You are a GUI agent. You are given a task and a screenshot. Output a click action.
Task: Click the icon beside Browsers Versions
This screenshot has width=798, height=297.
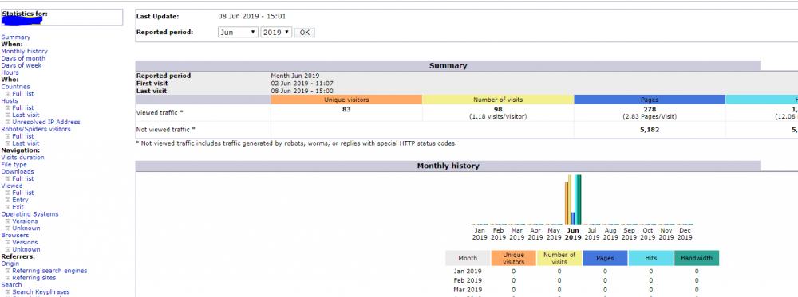(8, 243)
